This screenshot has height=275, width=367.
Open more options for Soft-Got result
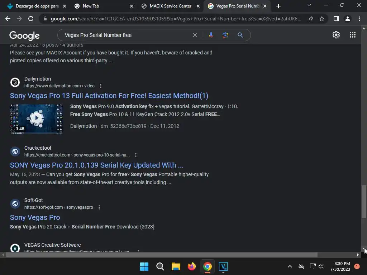(x=99, y=207)
